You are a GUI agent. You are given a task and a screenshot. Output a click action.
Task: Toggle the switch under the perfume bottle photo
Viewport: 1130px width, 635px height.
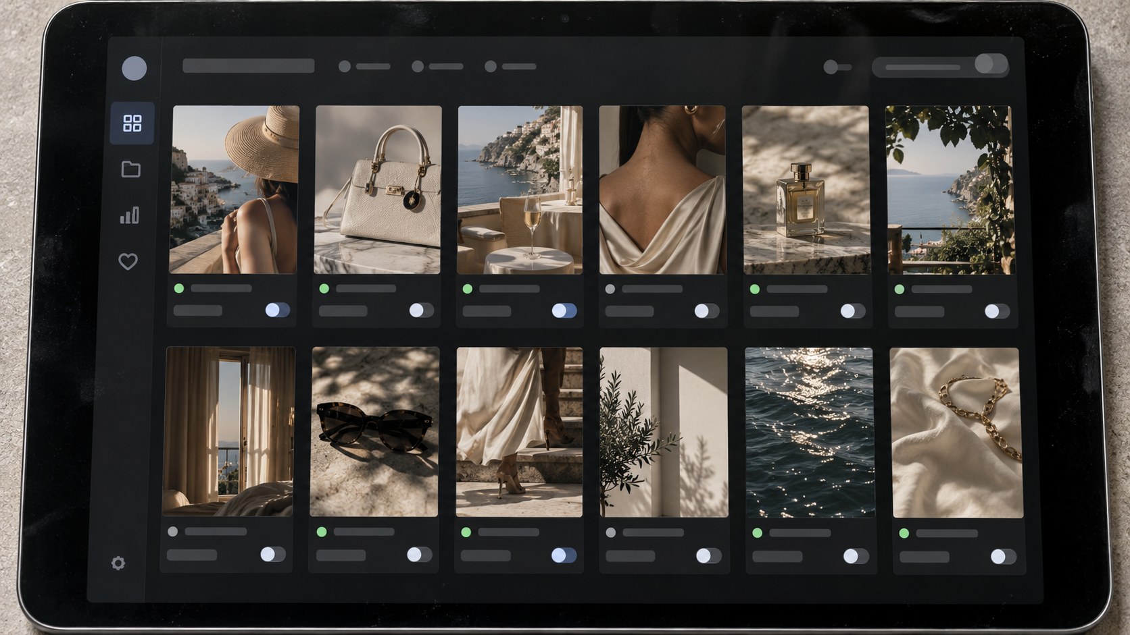click(852, 310)
